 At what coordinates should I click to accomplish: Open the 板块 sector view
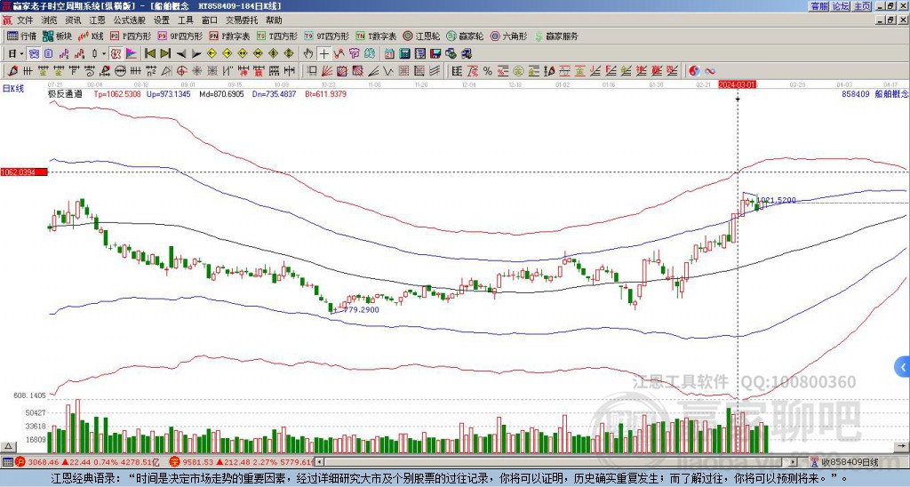58,36
